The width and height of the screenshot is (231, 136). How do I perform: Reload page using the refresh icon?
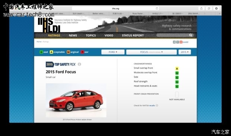coord(157,9)
